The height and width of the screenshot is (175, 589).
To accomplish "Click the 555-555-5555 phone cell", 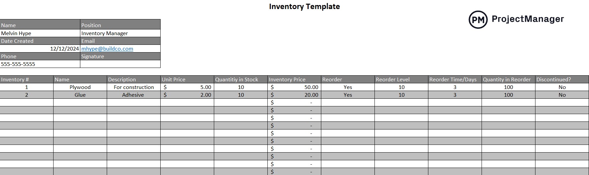I will click(40, 64).
